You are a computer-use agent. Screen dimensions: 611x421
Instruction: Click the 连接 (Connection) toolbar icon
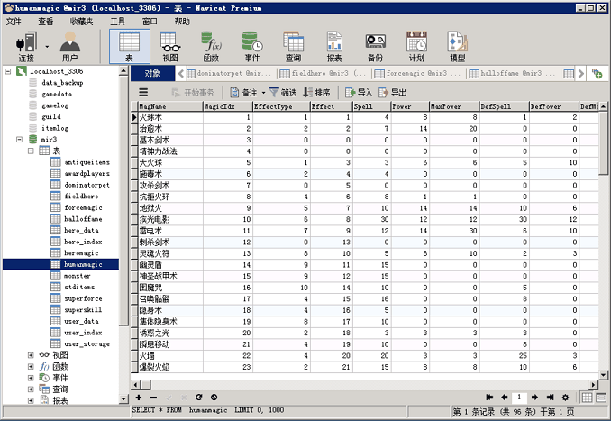(27, 45)
